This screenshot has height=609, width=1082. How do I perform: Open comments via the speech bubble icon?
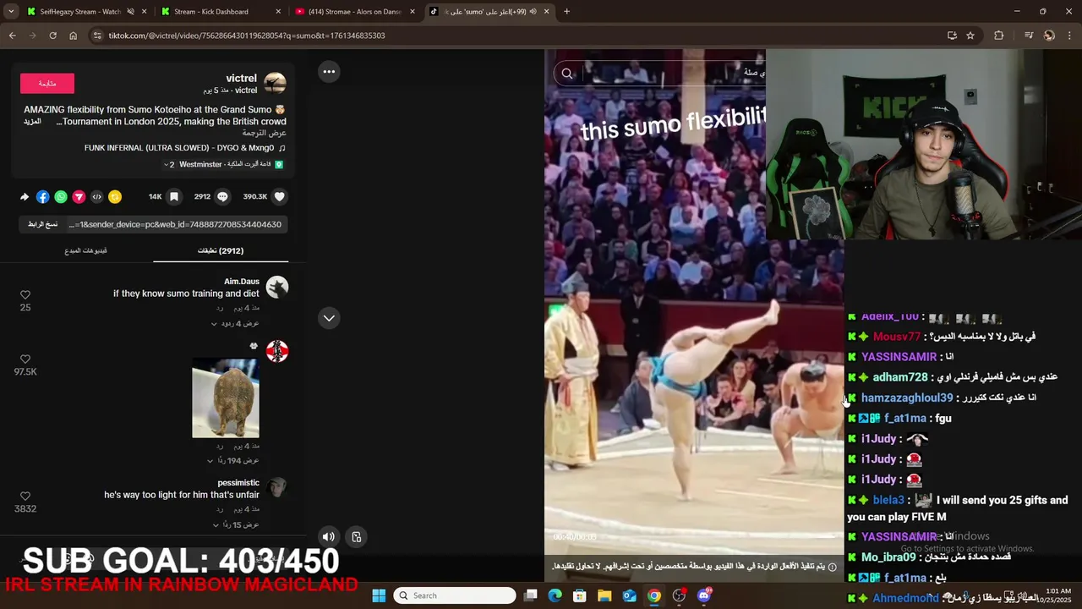pyautogui.click(x=222, y=196)
